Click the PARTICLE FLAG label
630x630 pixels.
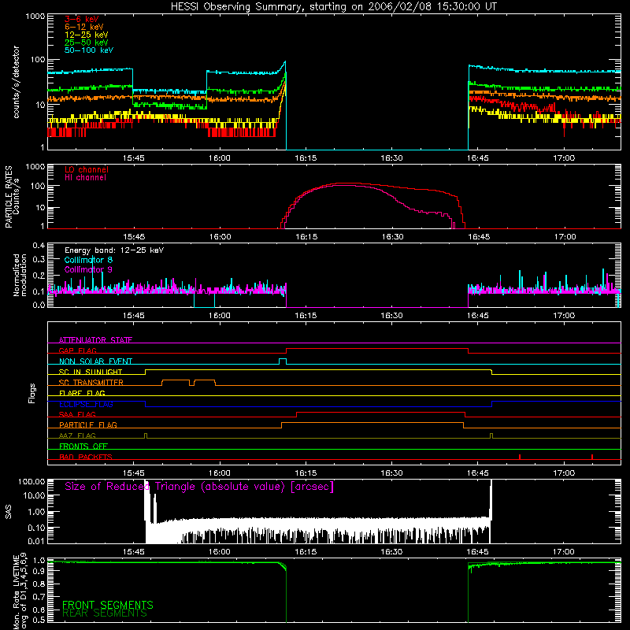point(88,424)
